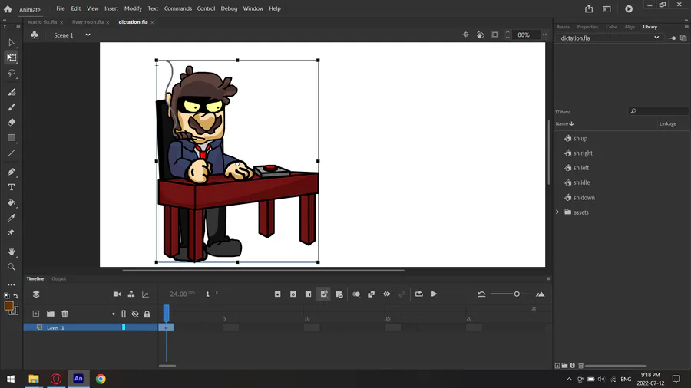
Task: Open the edit toolbar three-dots menu
Action: [x=12, y=284]
